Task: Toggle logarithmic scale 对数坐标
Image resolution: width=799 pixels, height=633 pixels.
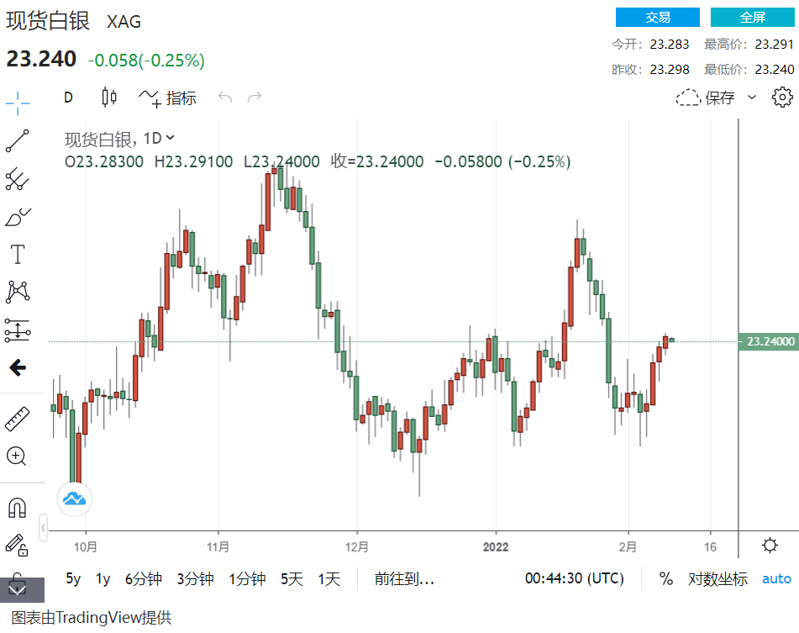Action: coord(718,578)
